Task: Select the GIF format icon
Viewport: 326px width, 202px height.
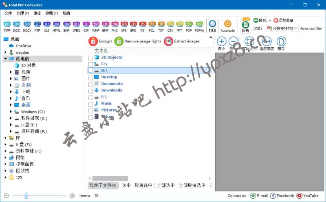Action: click(x=86, y=27)
